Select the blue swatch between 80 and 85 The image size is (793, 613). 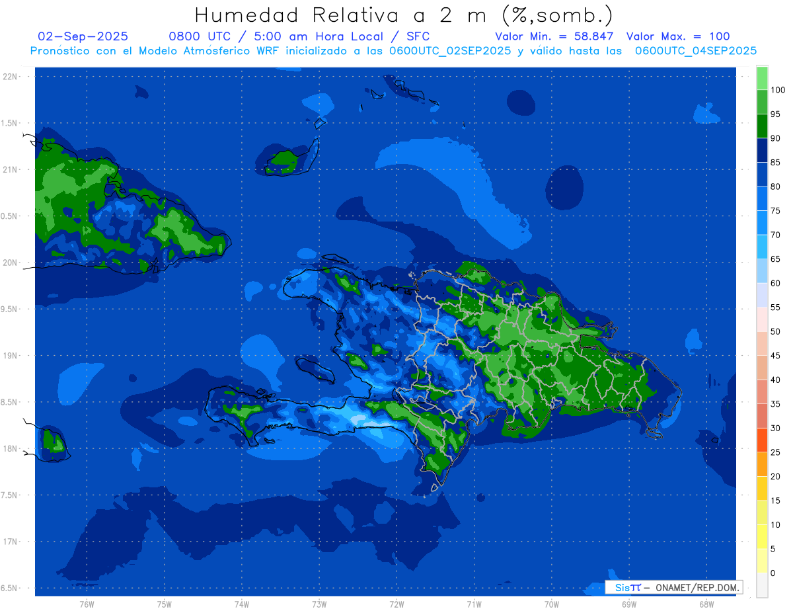click(762, 175)
